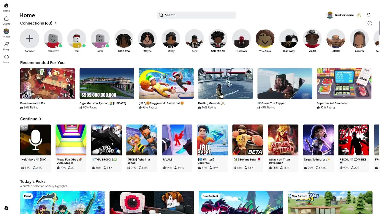Click the info icon near Connections
Screen dimensions: 380x214
(370, 23)
